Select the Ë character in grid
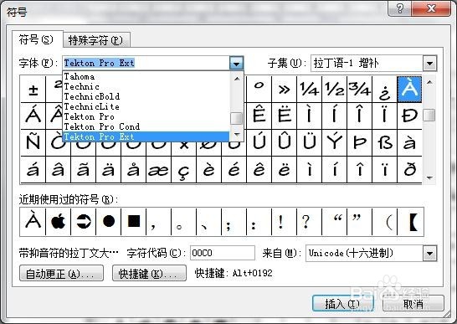The height and width of the screenshot is (324, 457). pyautogui.click(x=285, y=116)
